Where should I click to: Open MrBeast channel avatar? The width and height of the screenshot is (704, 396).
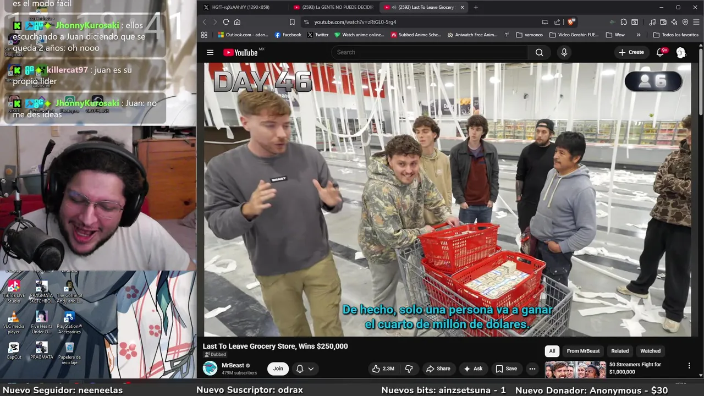pos(210,369)
